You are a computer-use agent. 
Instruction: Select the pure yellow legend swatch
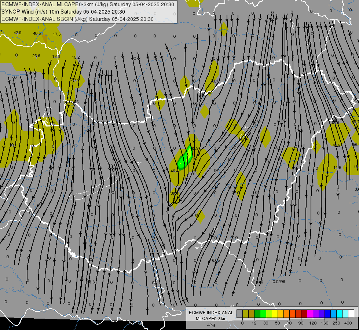click(x=275, y=313)
